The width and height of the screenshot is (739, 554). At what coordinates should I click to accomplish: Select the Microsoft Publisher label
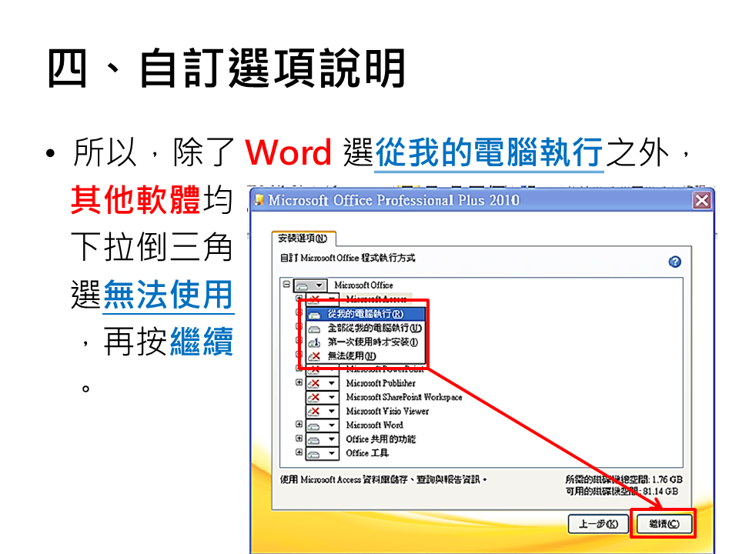[381, 383]
